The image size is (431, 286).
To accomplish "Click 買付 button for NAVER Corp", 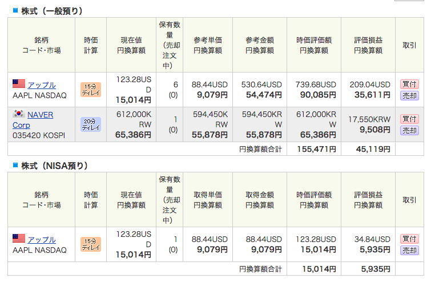I will coord(409,119).
